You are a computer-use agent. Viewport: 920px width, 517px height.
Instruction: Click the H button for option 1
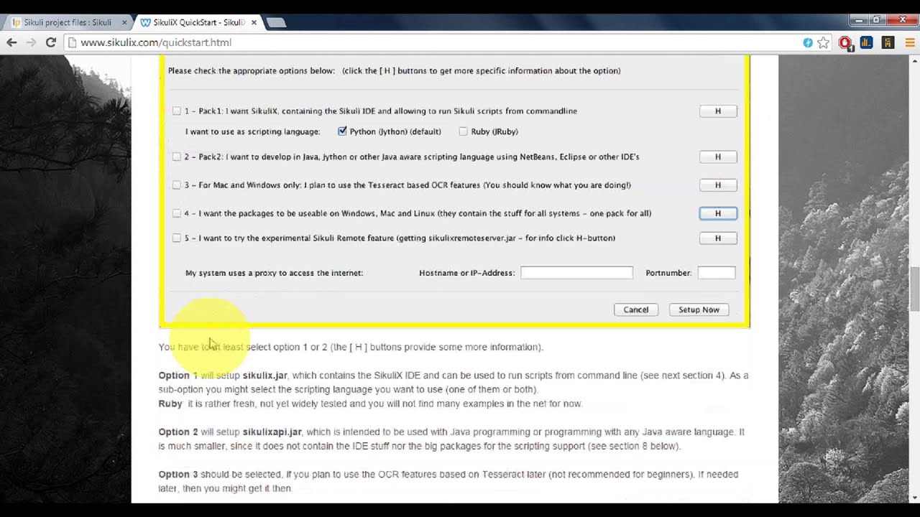tap(718, 111)
